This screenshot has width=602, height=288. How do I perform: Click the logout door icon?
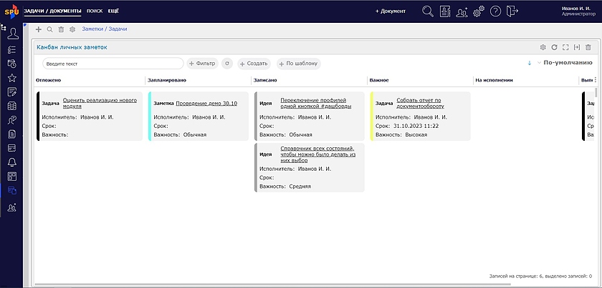512,11
